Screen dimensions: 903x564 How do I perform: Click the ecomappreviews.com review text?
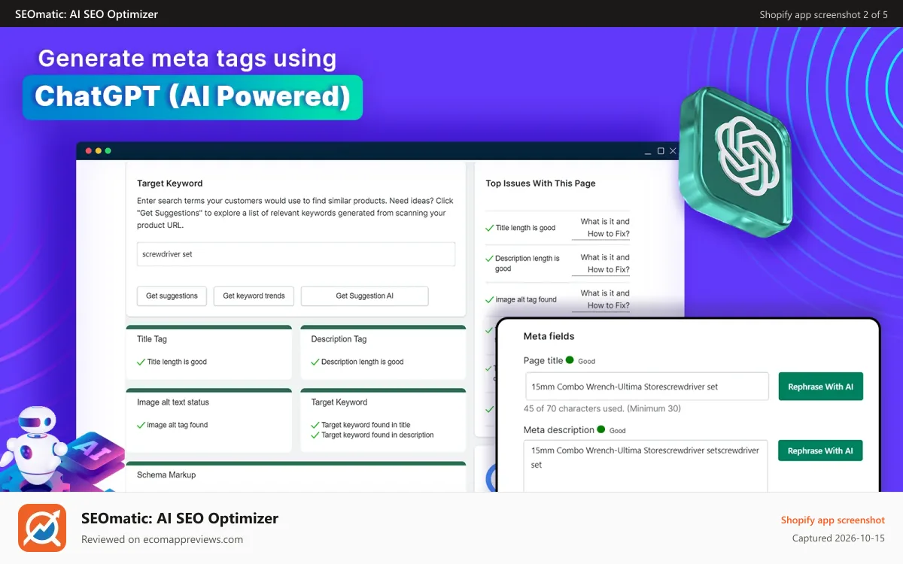click(x=162, y=539)
